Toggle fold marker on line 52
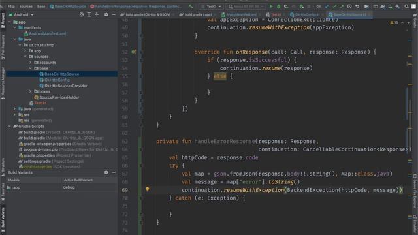The width and height of the screenshot is (418, 235). pos(141,52)
